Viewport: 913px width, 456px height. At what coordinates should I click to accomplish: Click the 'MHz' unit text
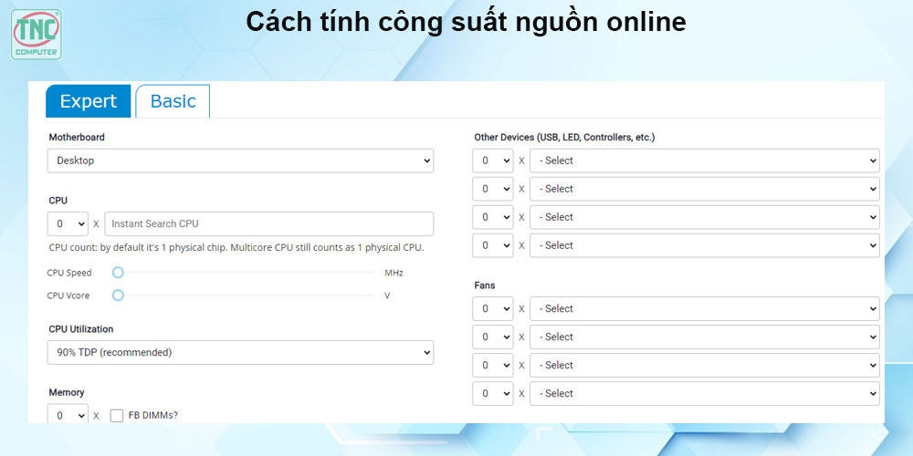[x=394, y=273]
